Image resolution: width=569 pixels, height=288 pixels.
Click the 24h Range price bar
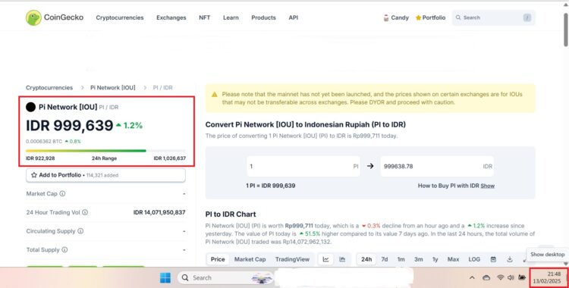[x=105, y=151]
